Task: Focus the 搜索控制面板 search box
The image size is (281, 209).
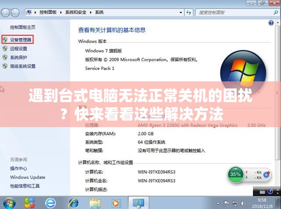Action: click(x=235, y=12)
